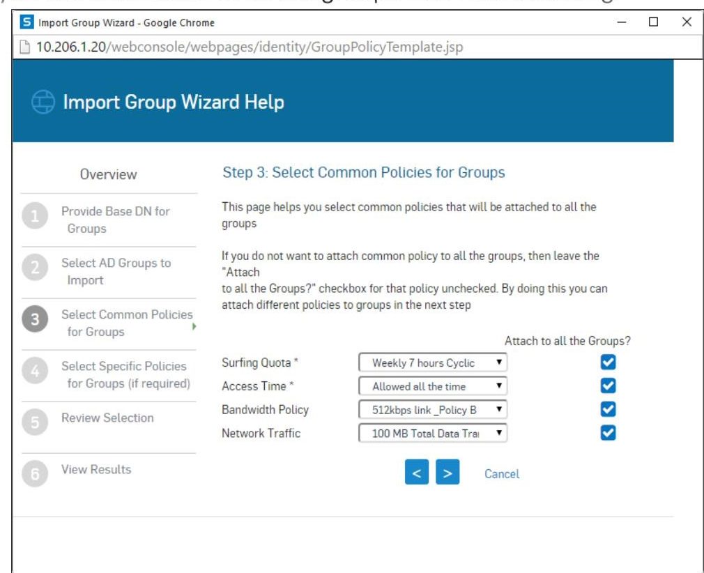Disable Bandwidth Policy attach checkbox
704x573 pixels.
[608, 409]
